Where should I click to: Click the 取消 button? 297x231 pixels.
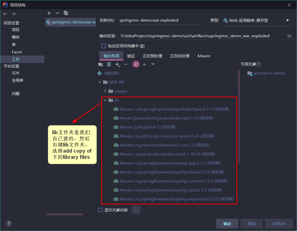252,224
